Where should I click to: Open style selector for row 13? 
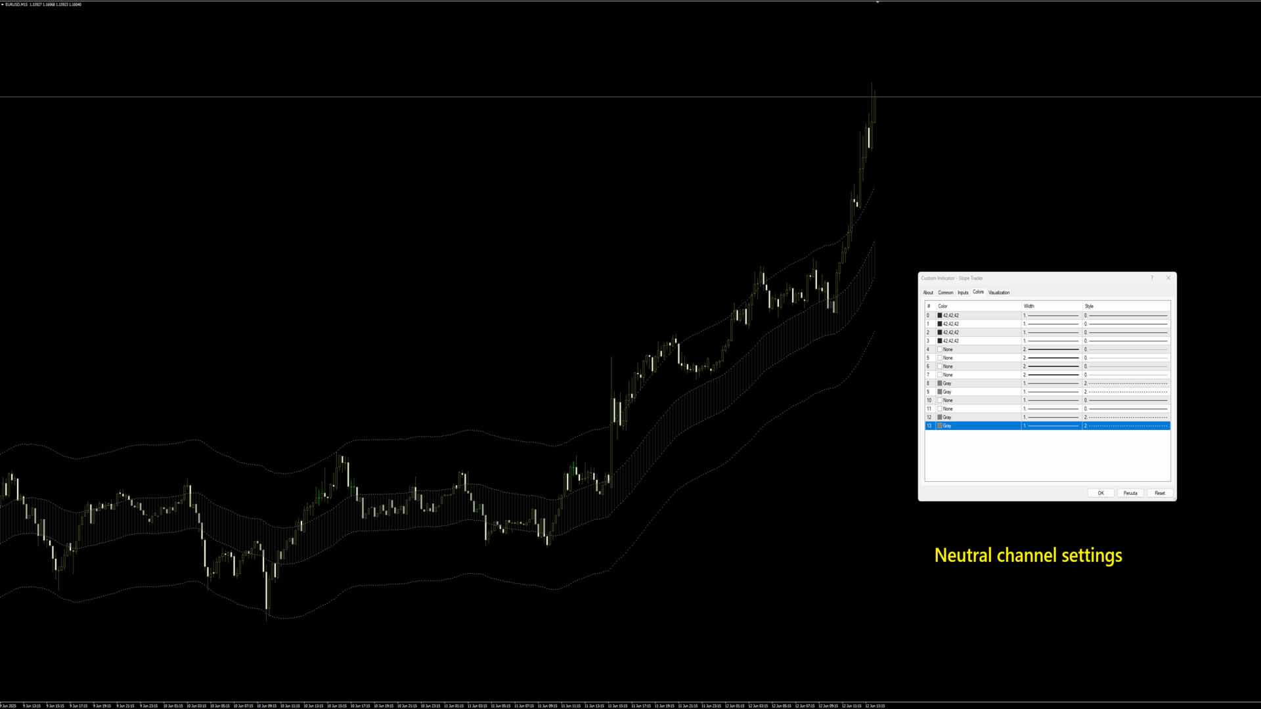(1126, 426)
